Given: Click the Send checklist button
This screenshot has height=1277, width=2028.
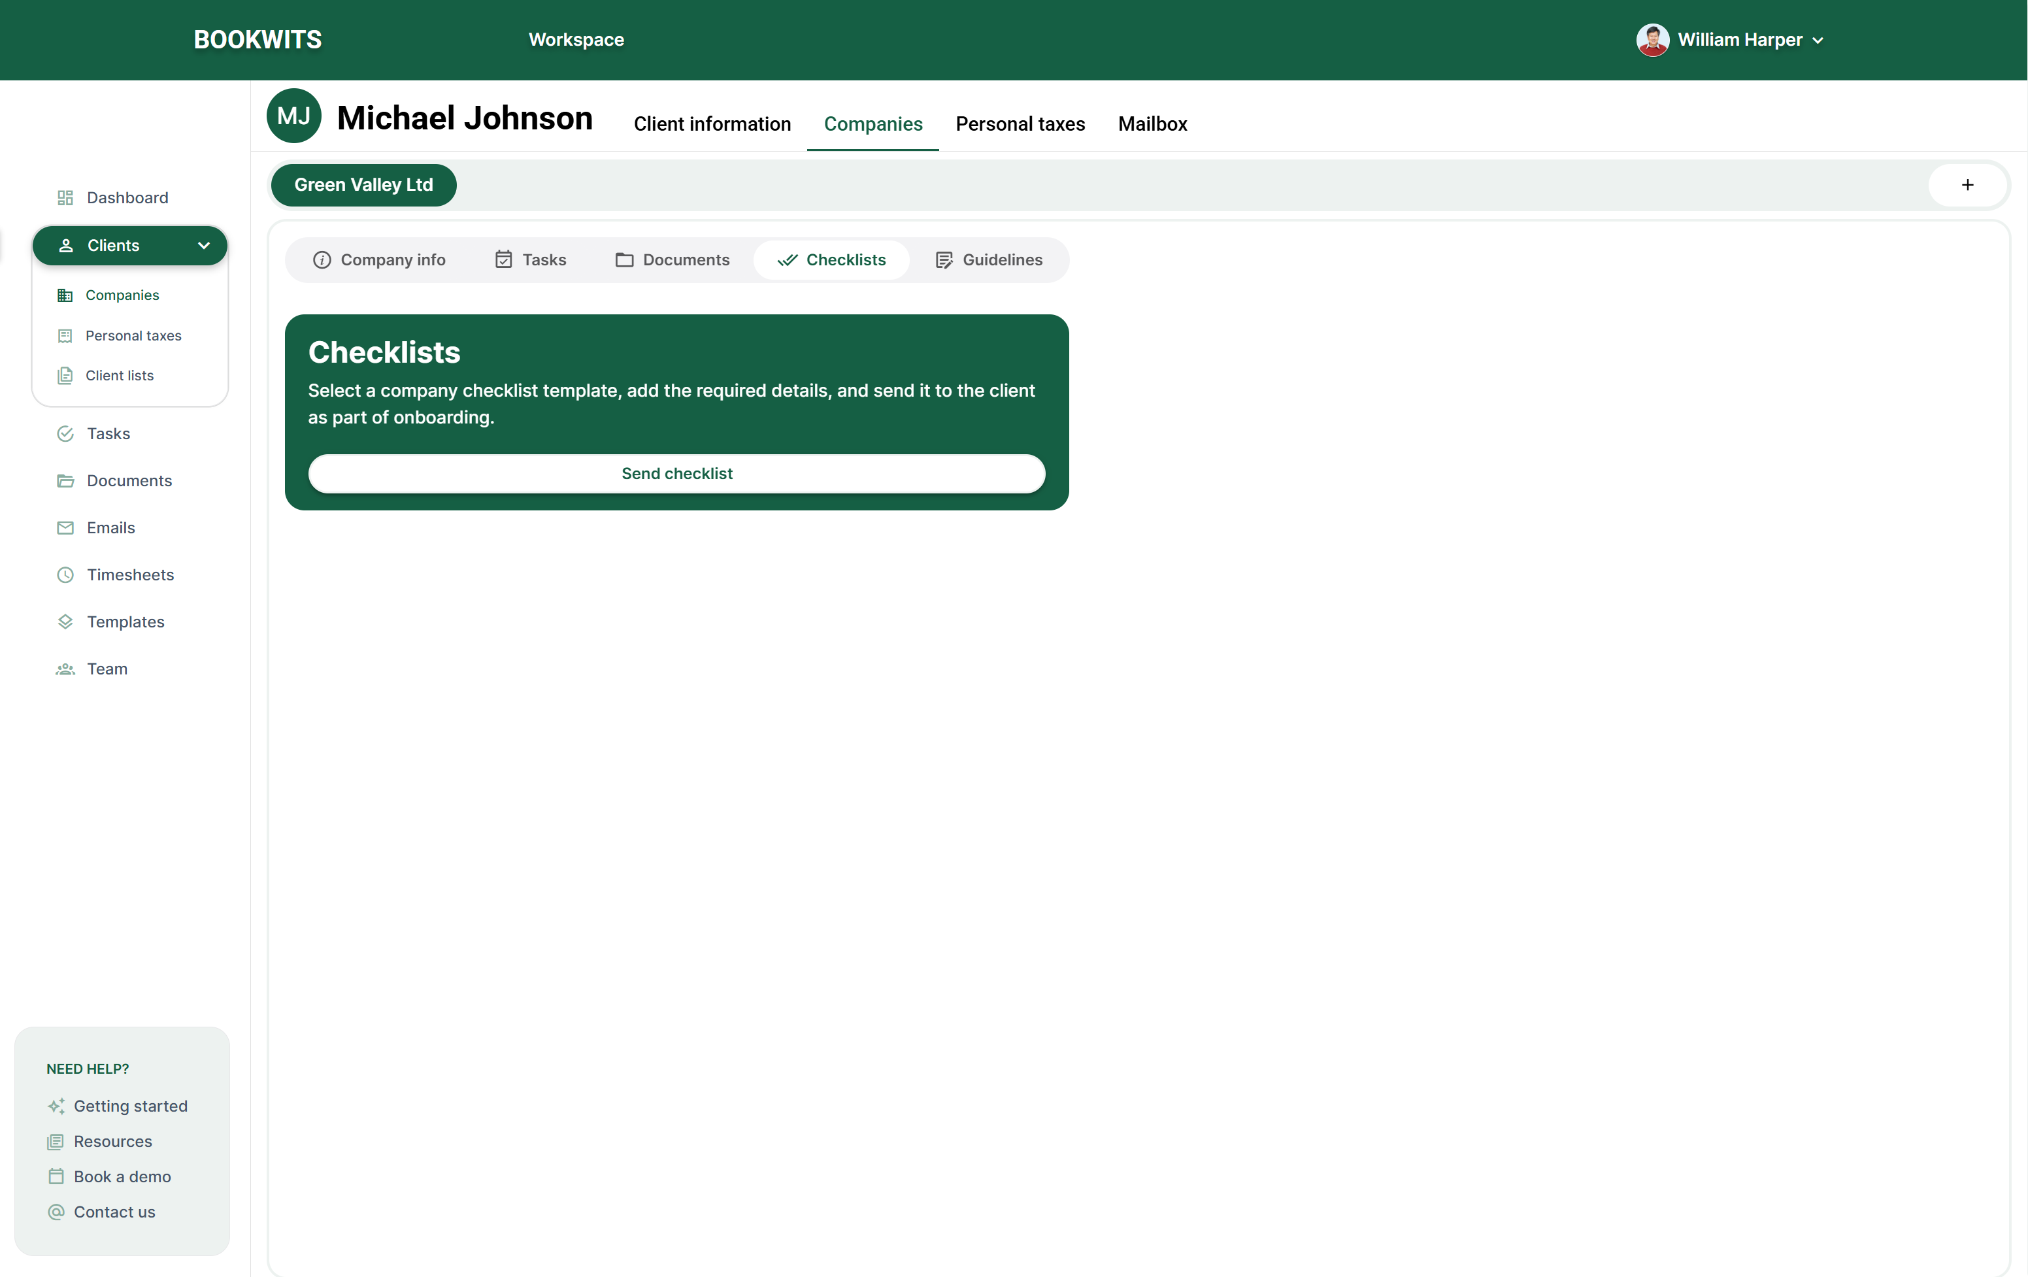Looking at the screenshot, I should [x=676, y=474].
